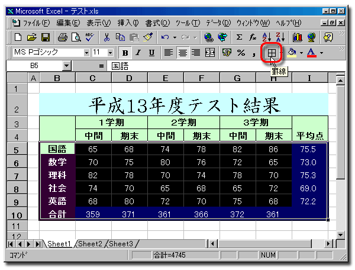Sort descending with the Z-A icon
The height and width of the screenshot is (270, 355).
(280, 37)
